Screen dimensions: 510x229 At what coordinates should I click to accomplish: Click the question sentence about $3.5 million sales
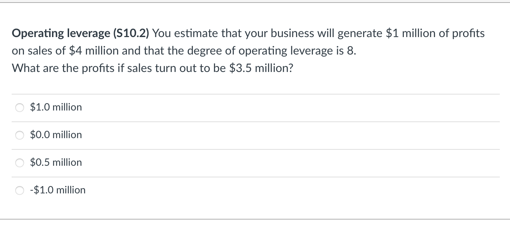[152, 68]
